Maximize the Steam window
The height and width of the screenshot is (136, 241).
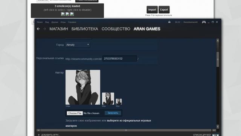(x=213, y=22)
